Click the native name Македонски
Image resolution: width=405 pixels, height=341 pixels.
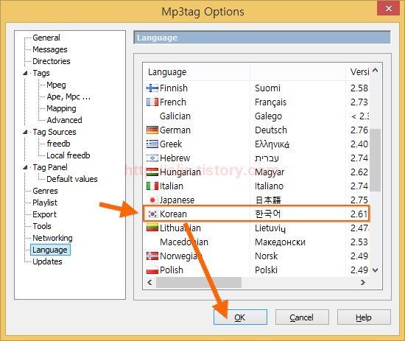coord(280,242)
